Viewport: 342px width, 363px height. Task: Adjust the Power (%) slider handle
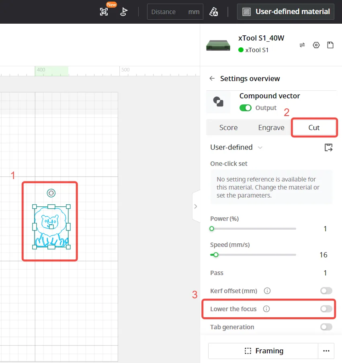(x=211, y=229)
